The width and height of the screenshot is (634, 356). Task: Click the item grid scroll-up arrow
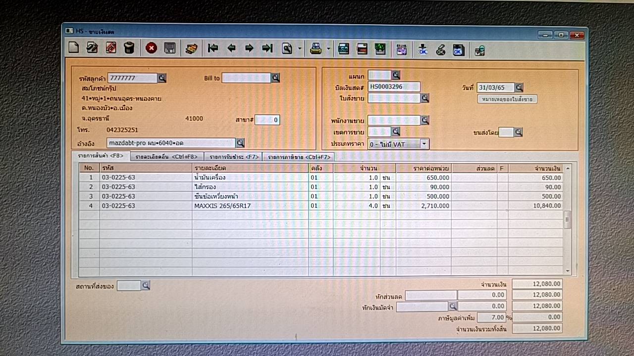point(568,168)
